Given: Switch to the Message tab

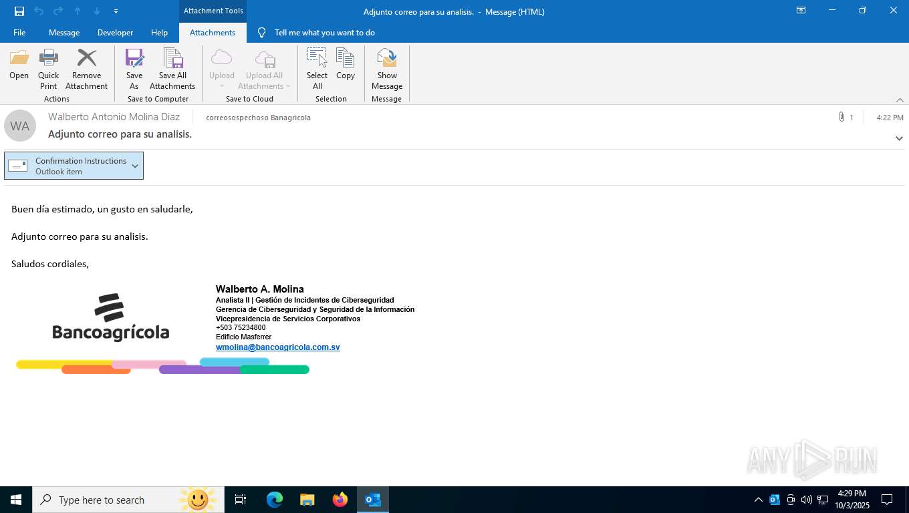Looking at the screenshot, I should 64,33.
